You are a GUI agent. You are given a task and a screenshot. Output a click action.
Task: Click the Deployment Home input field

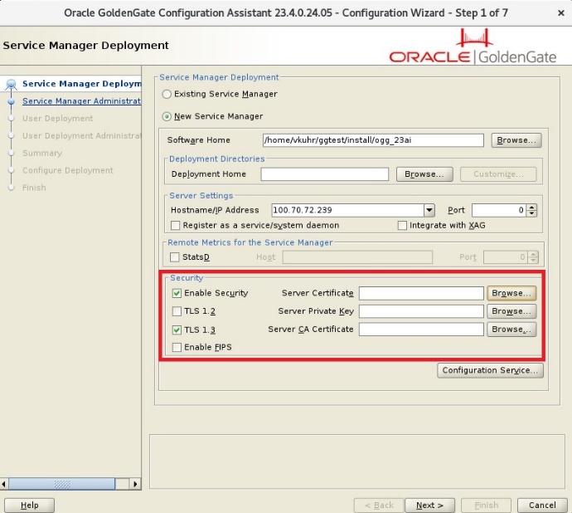(324, 174)
